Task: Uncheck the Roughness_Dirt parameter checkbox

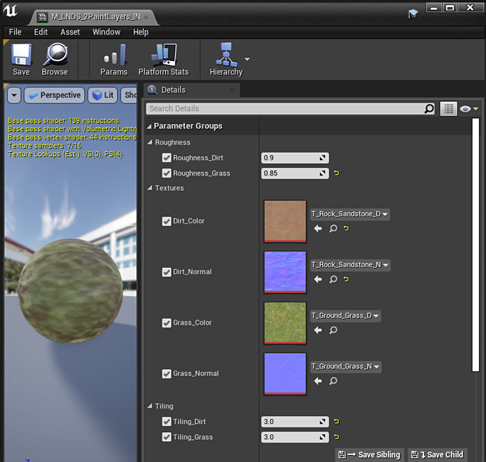Action: 167,158
